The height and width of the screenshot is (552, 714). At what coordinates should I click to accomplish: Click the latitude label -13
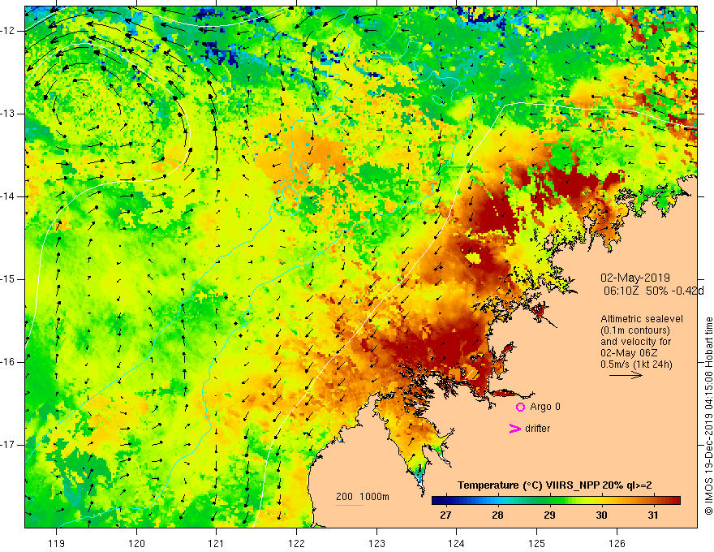point(9,114)
